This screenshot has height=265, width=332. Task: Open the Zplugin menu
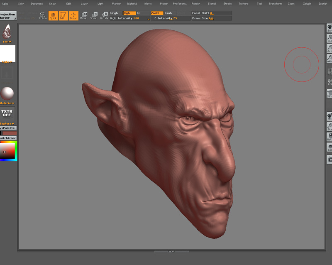coord(307,4)
